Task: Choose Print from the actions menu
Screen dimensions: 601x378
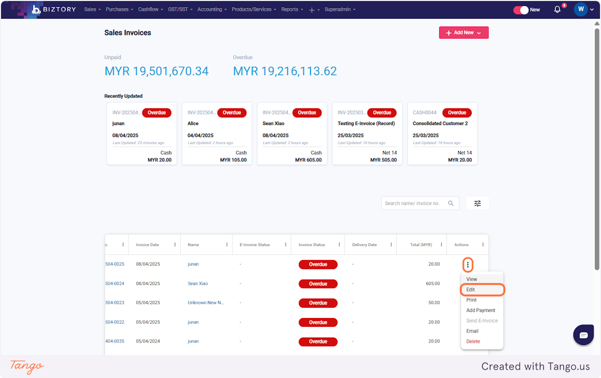Action: point(482,300)
